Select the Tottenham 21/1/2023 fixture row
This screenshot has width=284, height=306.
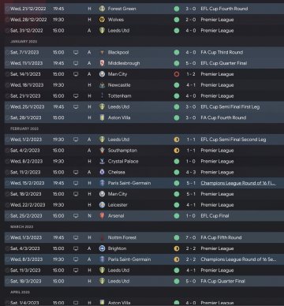[144, 96]
